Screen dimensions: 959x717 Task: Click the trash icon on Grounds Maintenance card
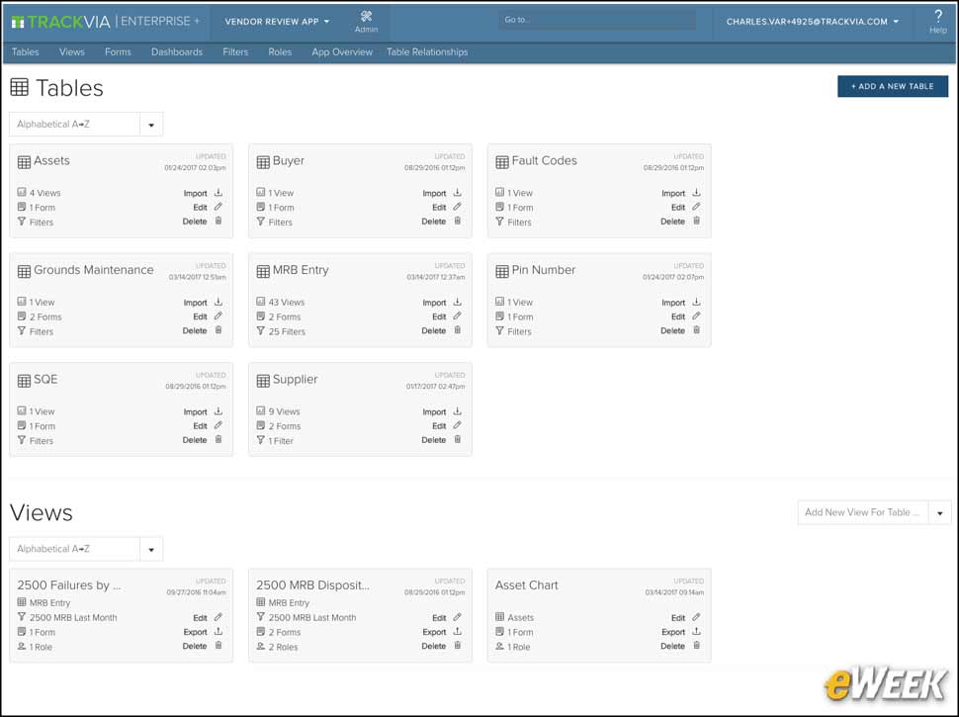tap(218, 330)
